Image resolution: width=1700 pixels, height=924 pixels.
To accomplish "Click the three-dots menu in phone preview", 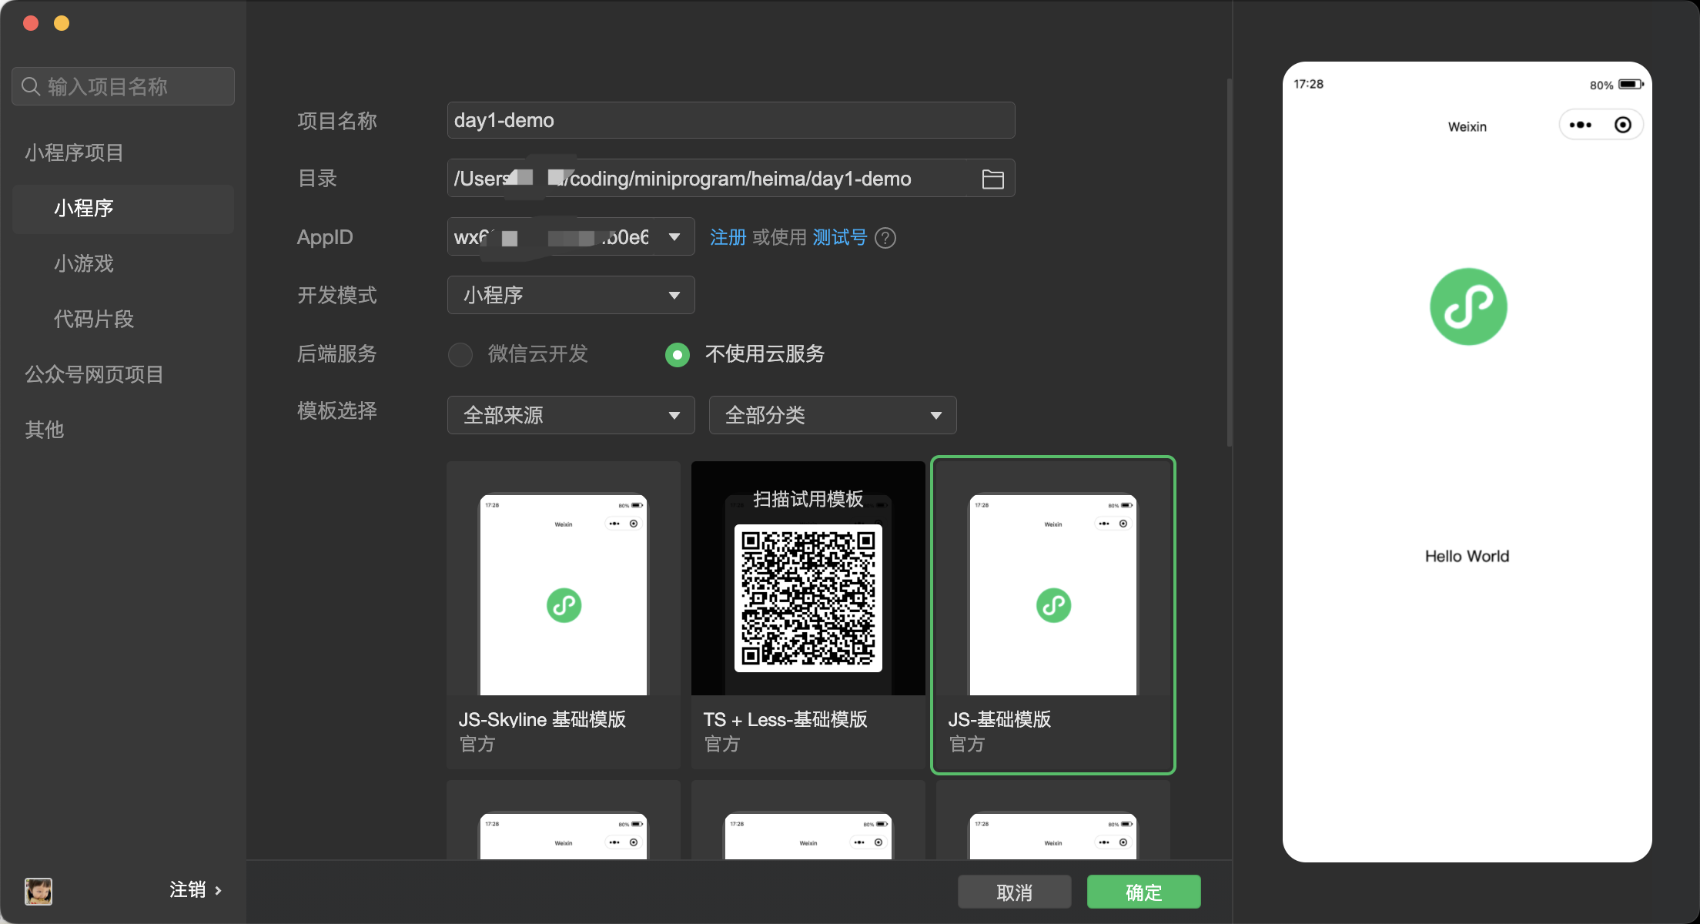I will click(1580, 125).
